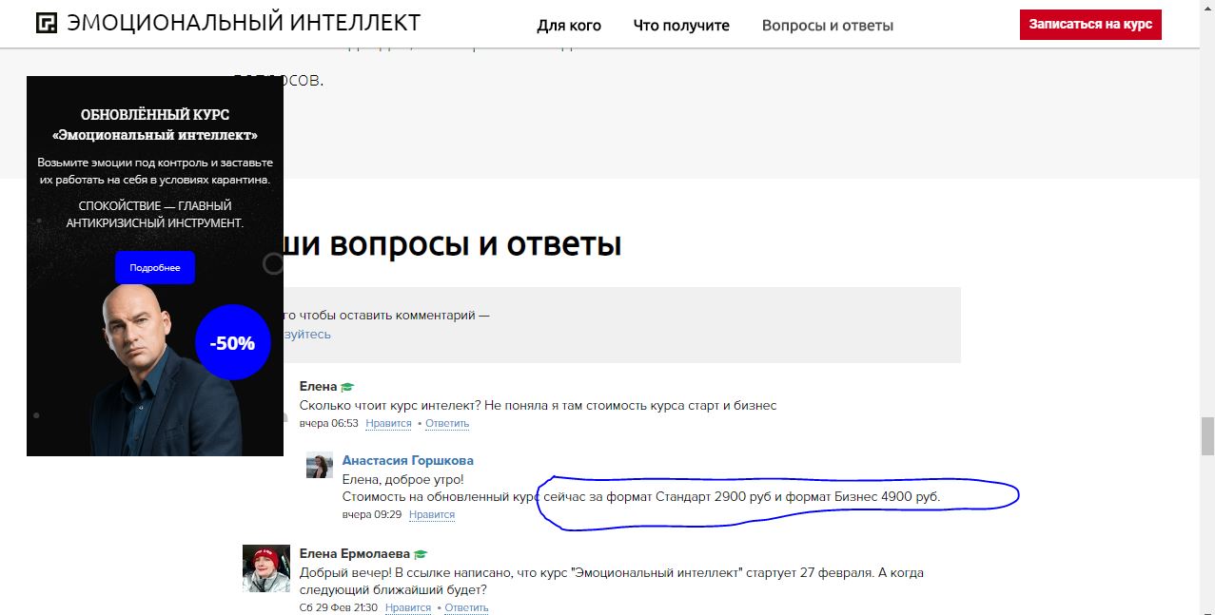The image size is (1215, 615).
Task: Click graduation cap icon next to Елена Ермолаева
Action: (421, 554)
